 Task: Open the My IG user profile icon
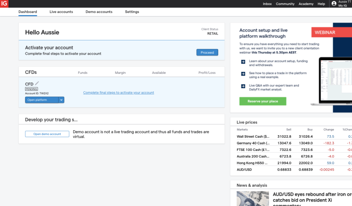click(334, 4)
